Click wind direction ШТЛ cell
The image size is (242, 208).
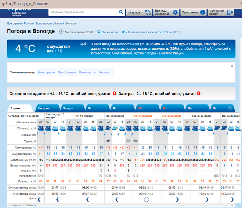(x=217, y=176)
